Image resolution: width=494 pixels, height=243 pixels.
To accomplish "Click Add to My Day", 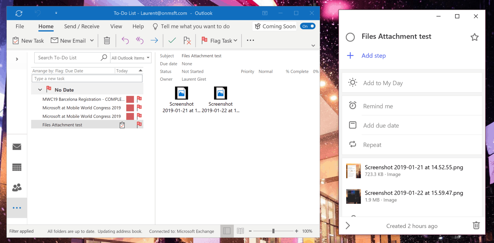I will [x=412, y=83].
